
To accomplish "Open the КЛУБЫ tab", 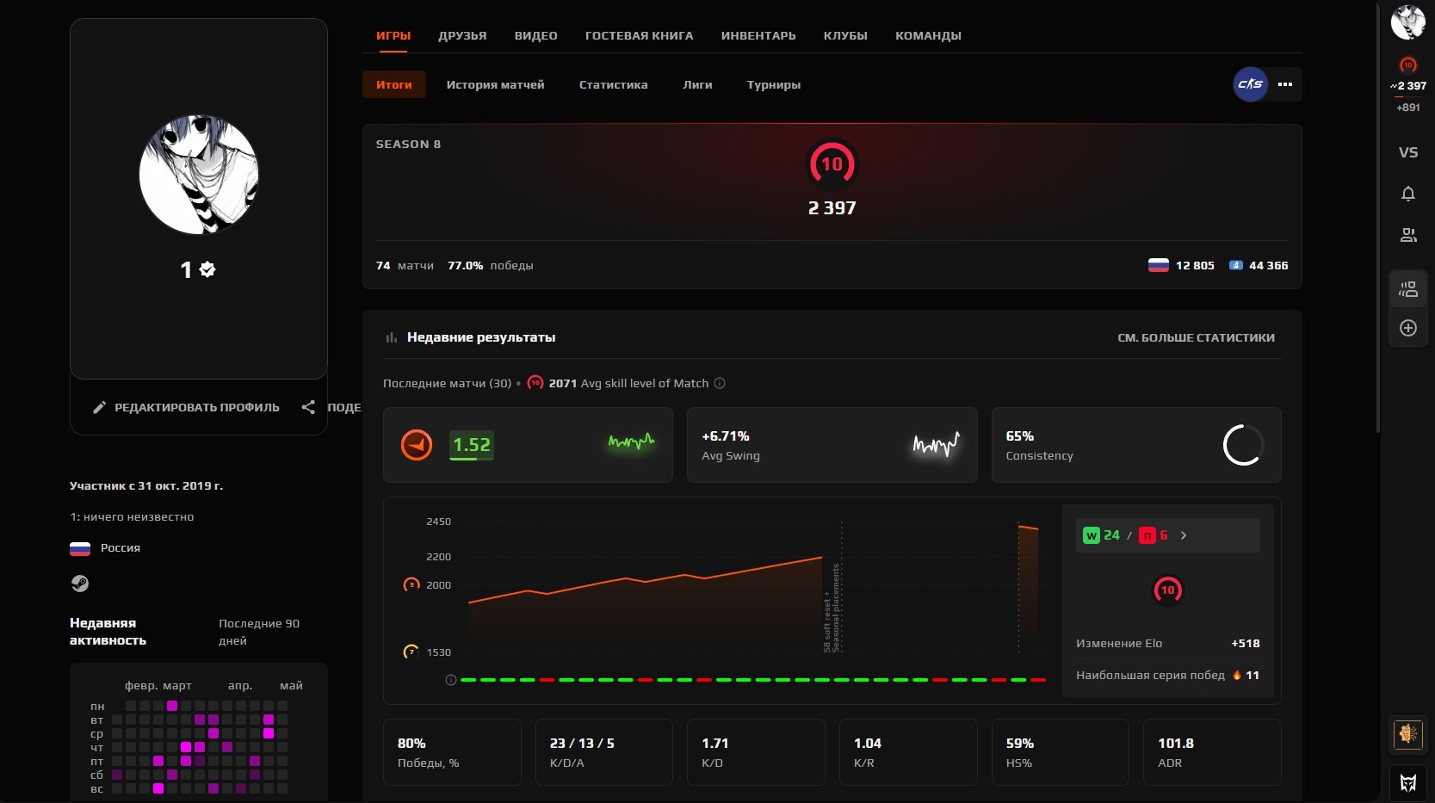I will [845, 35].
